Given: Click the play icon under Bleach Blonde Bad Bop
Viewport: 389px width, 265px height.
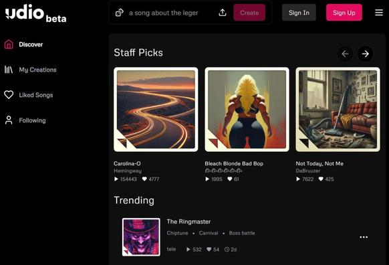Looking at the screenshot, I should click(x=207, y=179).
